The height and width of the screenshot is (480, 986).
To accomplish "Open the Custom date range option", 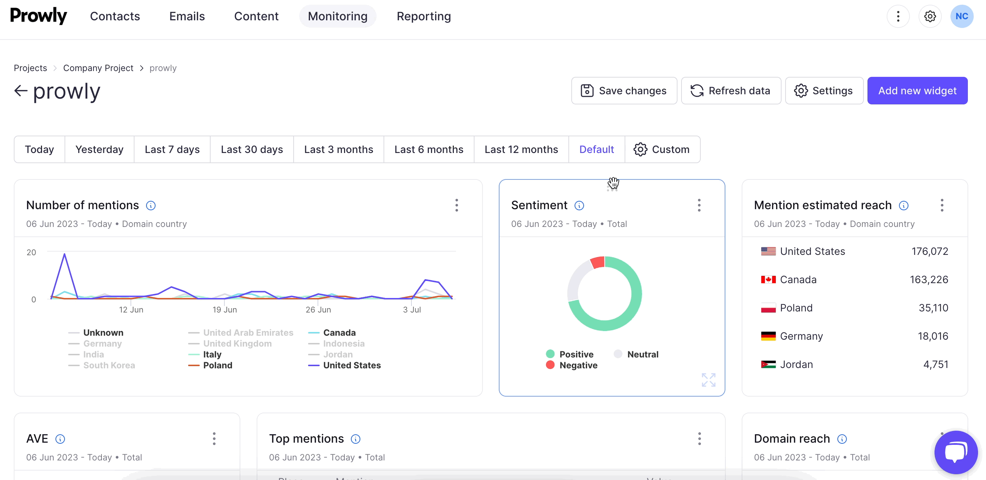I will [663, 149].
